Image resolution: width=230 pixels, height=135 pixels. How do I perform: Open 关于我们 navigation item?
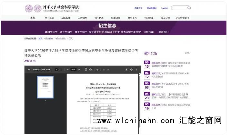49,18
